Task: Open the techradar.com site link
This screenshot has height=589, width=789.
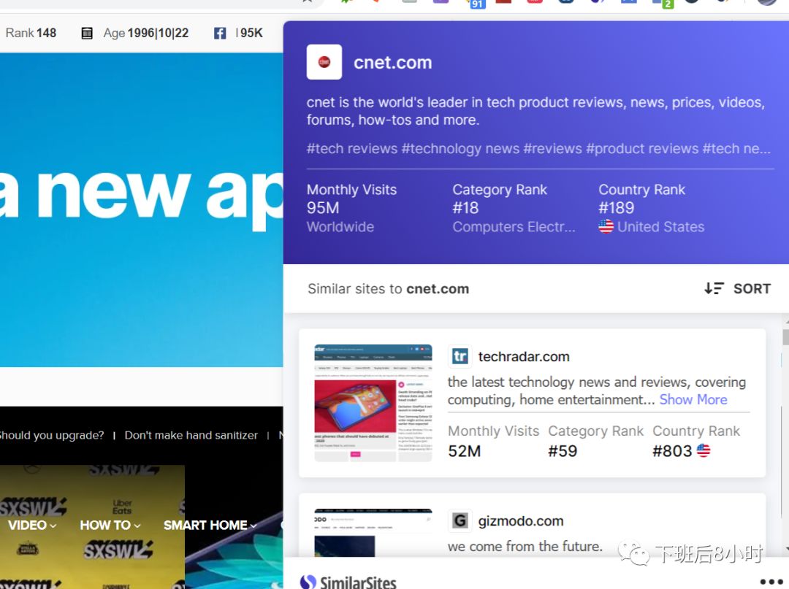Action: tap(524, 357)
